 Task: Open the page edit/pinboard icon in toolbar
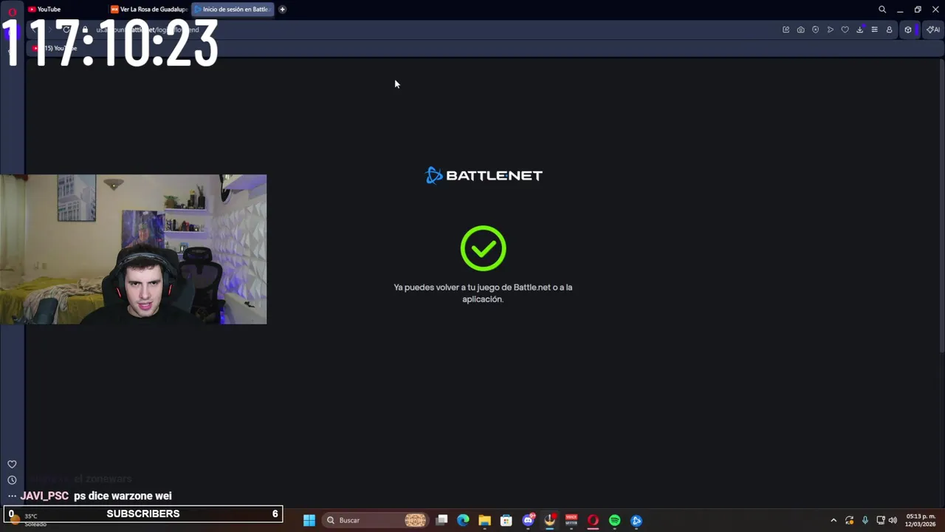tap(786, 30)
